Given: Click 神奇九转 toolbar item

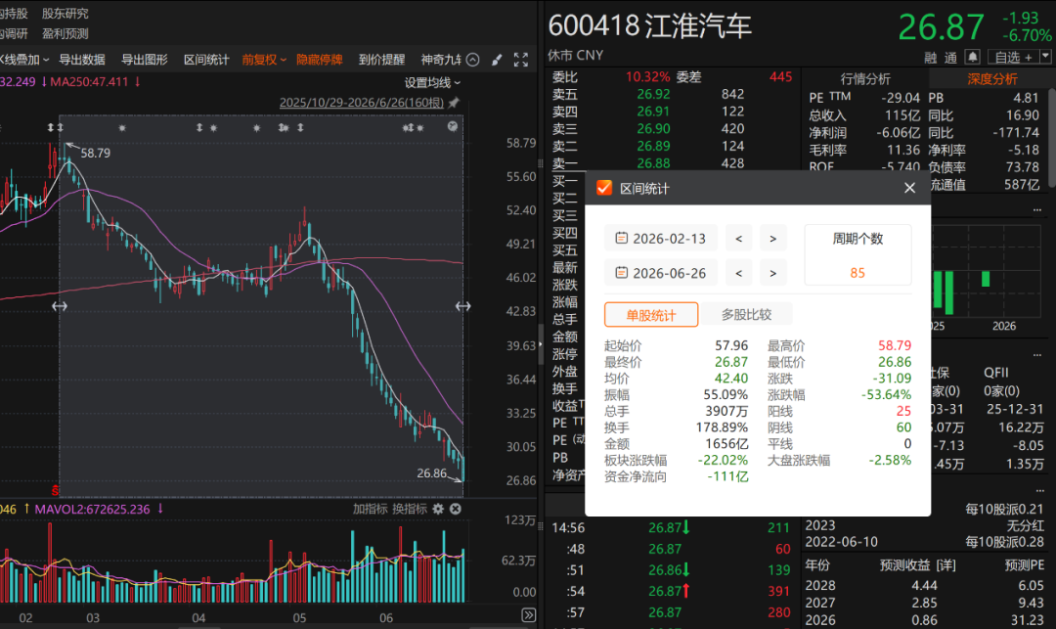Looking at the screenshot, I should pos(441,60).
